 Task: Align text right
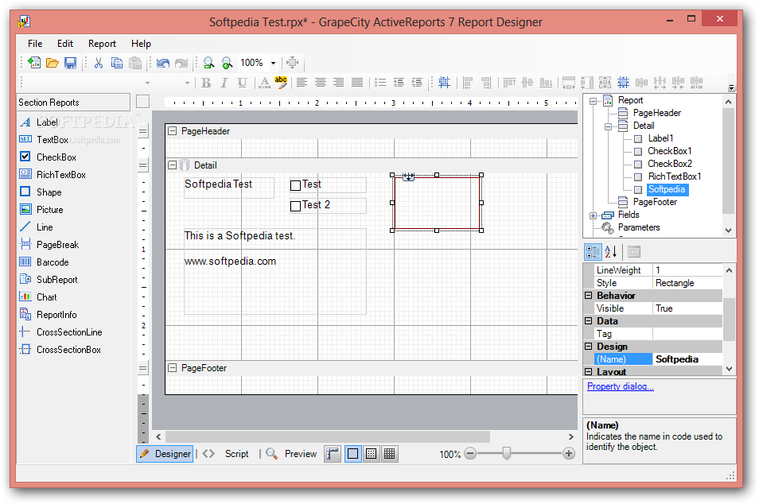(x=338, y=83)
